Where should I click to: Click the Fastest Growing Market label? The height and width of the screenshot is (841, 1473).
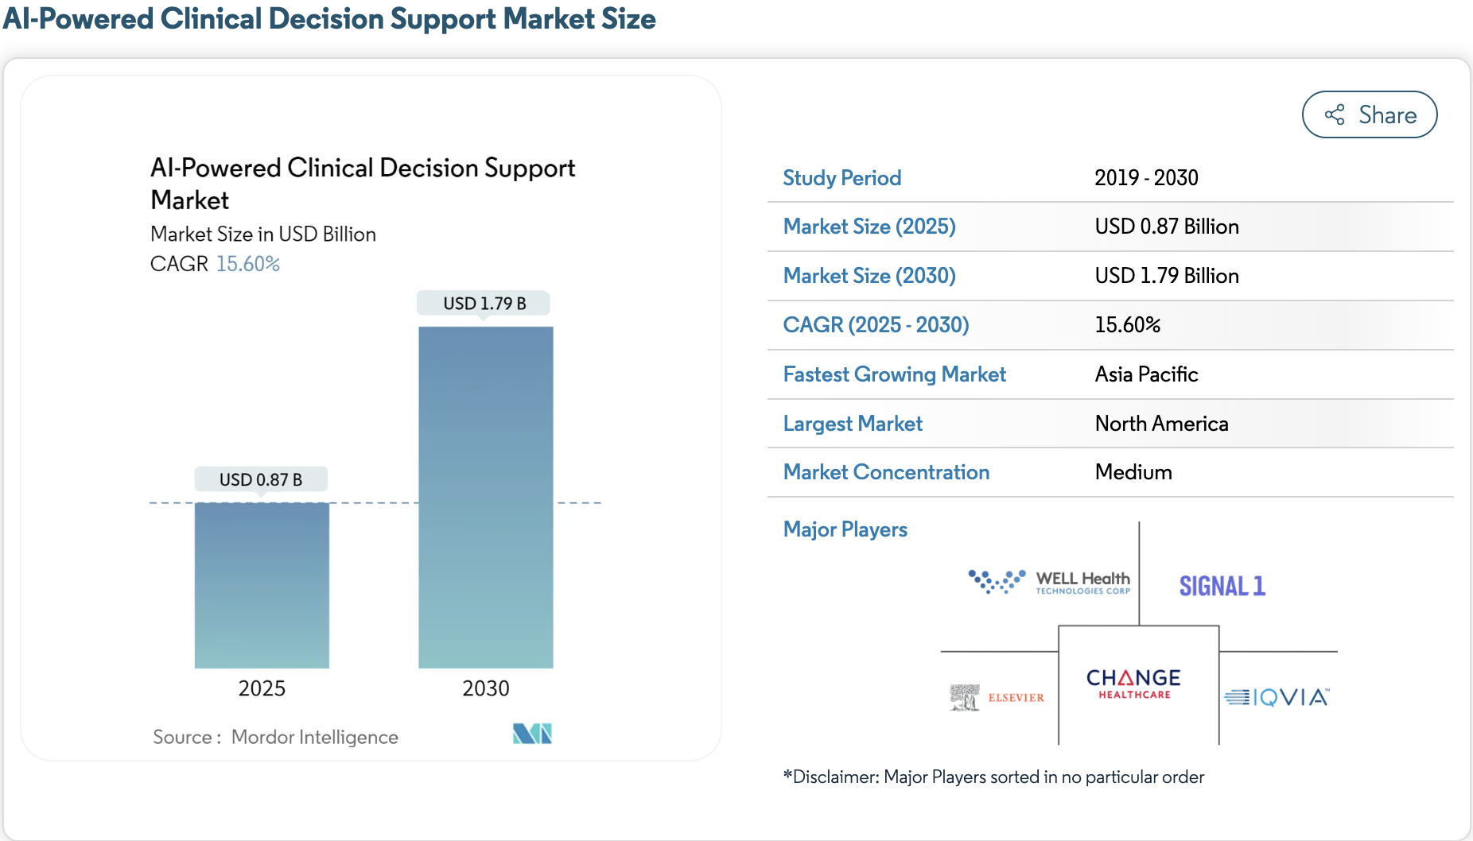point(894,374)
